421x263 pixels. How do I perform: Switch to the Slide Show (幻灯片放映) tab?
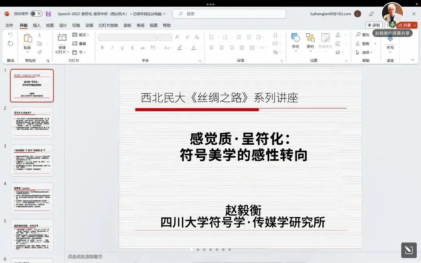click(108, 25)
